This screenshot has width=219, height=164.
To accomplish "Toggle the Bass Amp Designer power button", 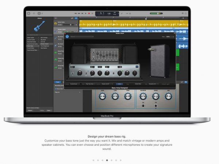I will 67,36.
